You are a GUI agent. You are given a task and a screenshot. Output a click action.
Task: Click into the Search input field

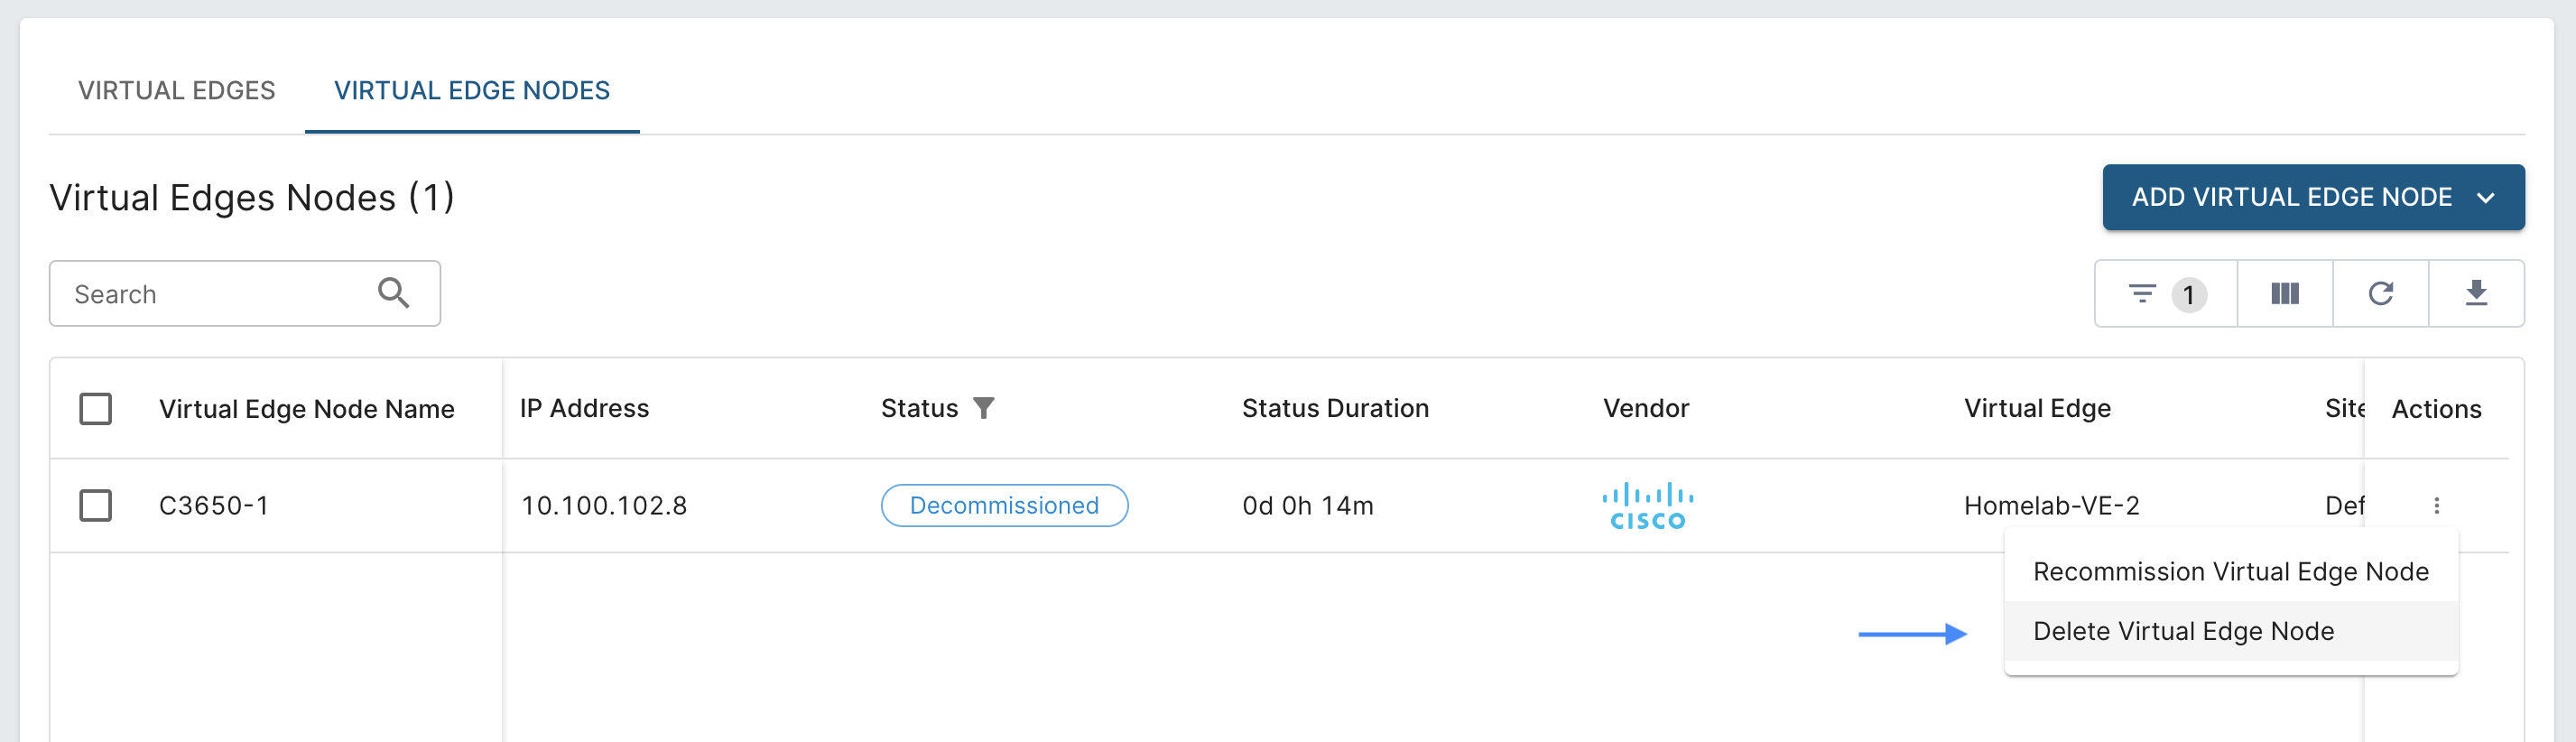215,294
